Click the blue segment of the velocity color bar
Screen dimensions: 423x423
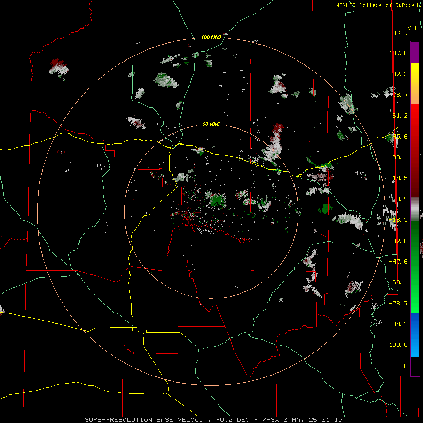pos(415,335)
